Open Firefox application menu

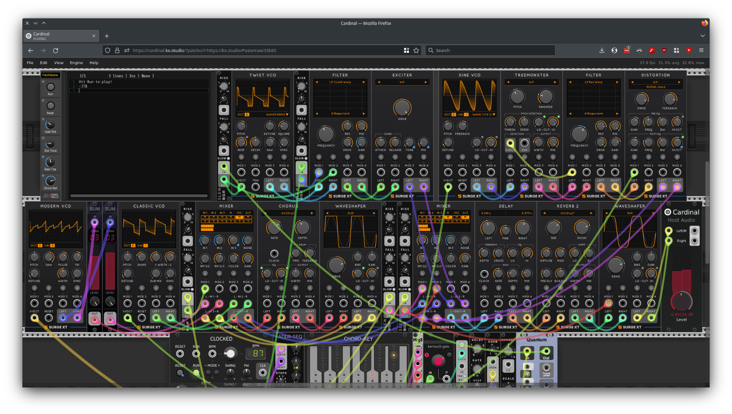[x=701, y=50]
